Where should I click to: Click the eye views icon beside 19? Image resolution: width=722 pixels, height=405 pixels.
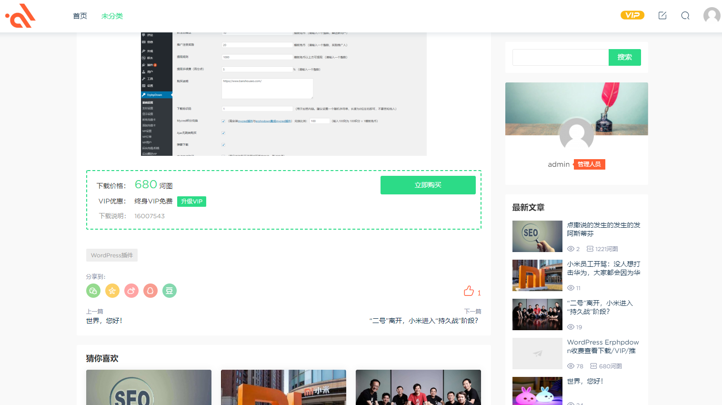coord(571,327)
